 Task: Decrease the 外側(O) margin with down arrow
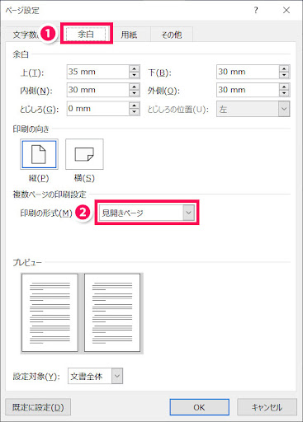point(284,93)
